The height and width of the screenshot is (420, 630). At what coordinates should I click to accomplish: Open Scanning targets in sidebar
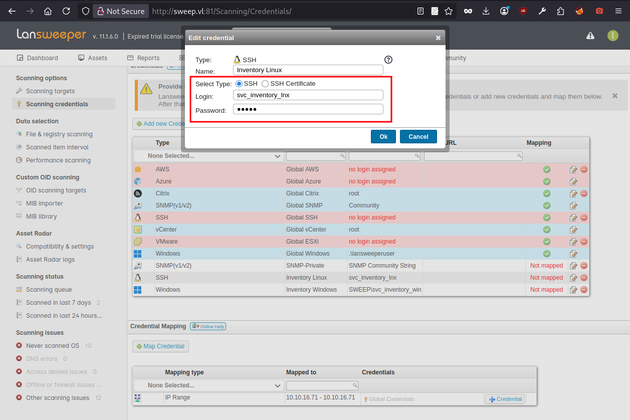tap(50, 91)
